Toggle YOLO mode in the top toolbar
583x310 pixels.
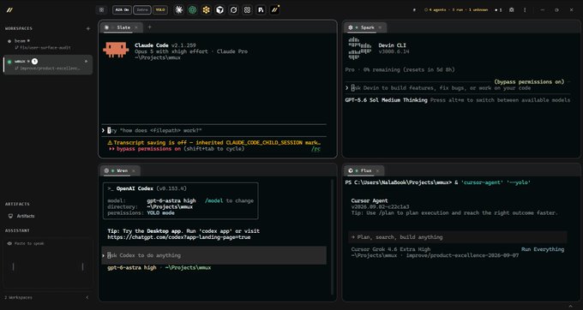pos(160,10)
